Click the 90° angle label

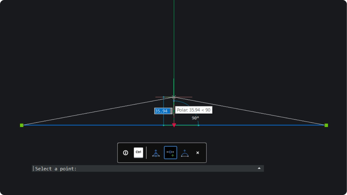click(195, 118)
